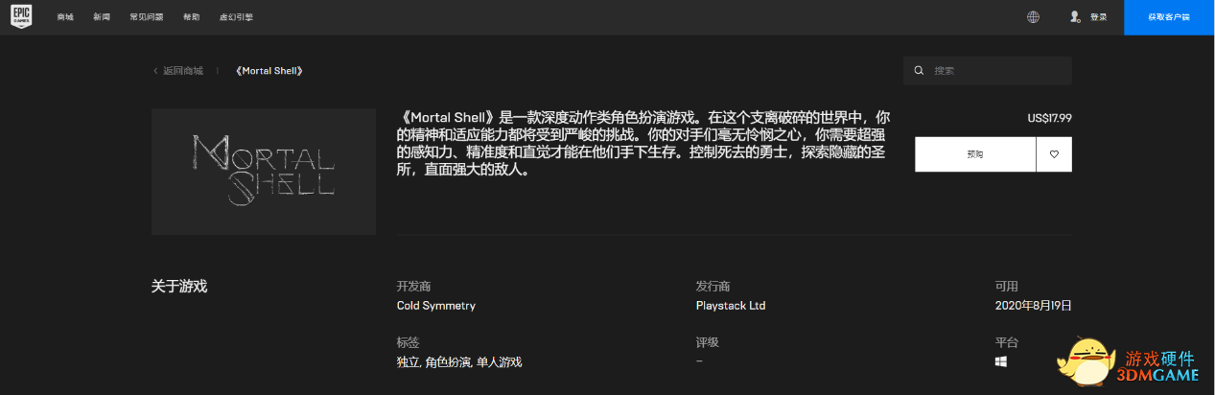Image resolution: width=1215 pixels, height=395 pixels.
Task: Click into the 搜索 search field
Action: coord(988,71)
